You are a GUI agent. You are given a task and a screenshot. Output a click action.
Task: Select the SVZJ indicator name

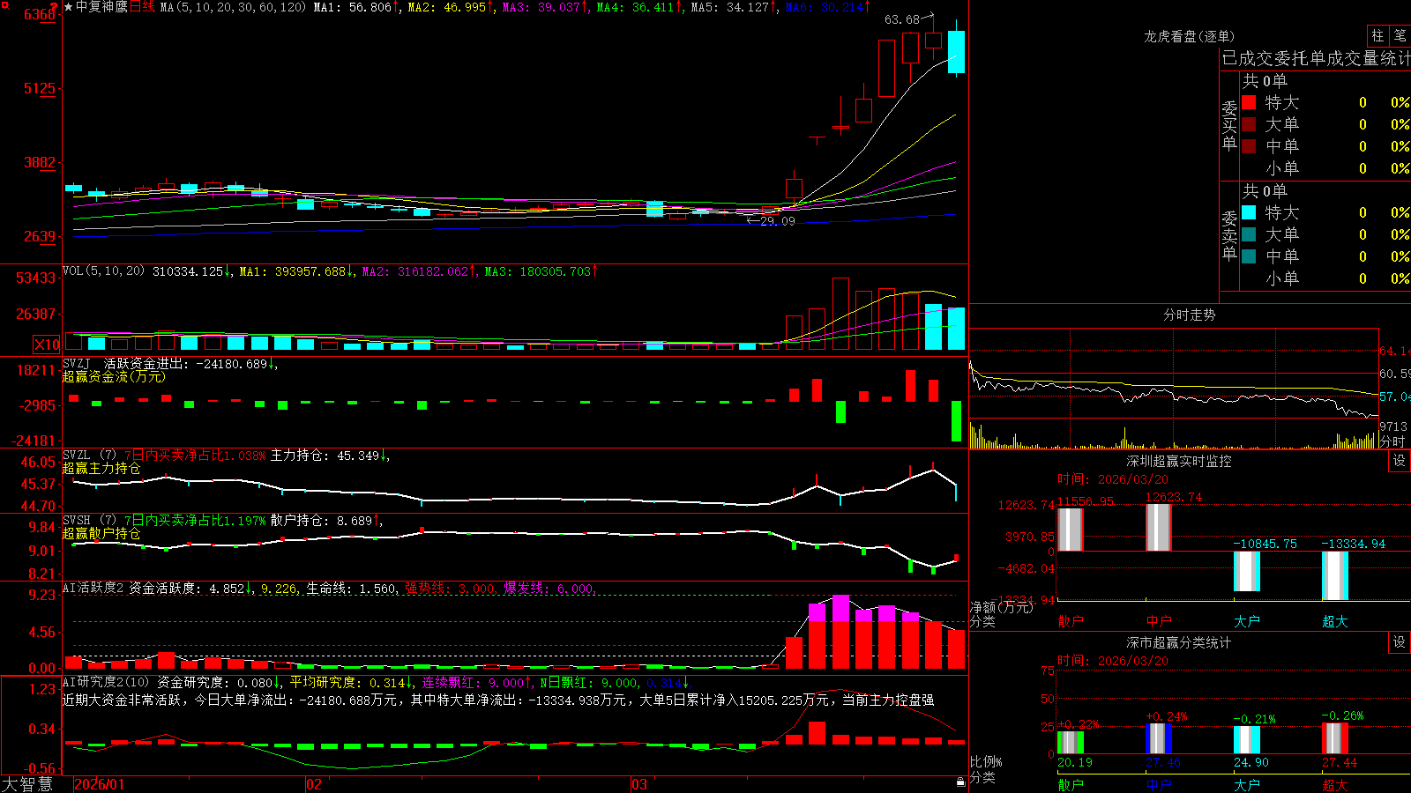pos(77,364)
